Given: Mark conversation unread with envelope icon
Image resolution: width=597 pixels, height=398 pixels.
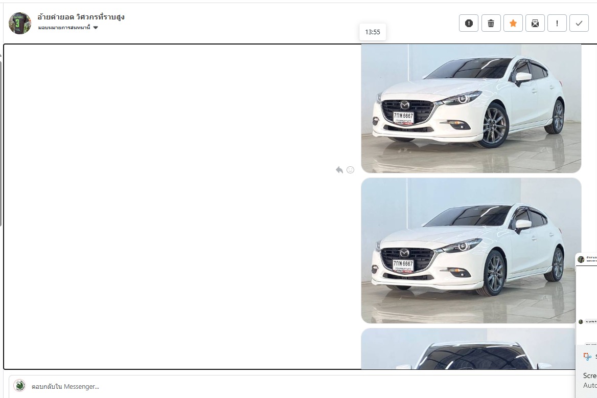Looking at the screenshot, I should tap(535, 23).
